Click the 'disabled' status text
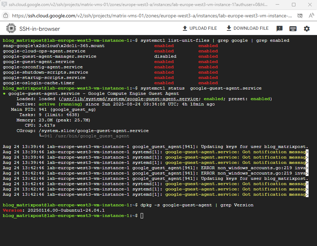The image size is (317, 246). 165,56
